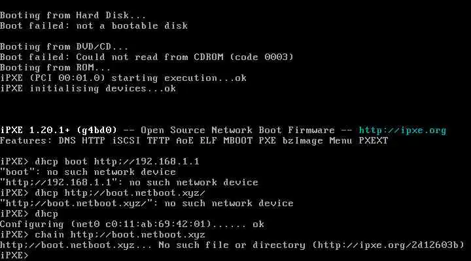Image resolution: width=471 pixels, height=261 pixels.
Task: Click the standalone "dhcp" command line
Action: coord(46,214)
